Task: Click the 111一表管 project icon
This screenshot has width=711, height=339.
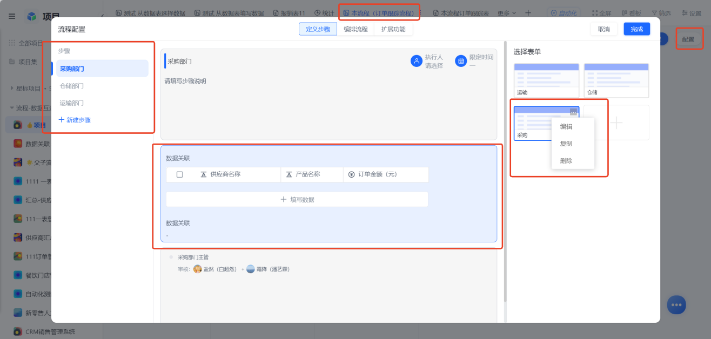Action: [x=18, y=219]
